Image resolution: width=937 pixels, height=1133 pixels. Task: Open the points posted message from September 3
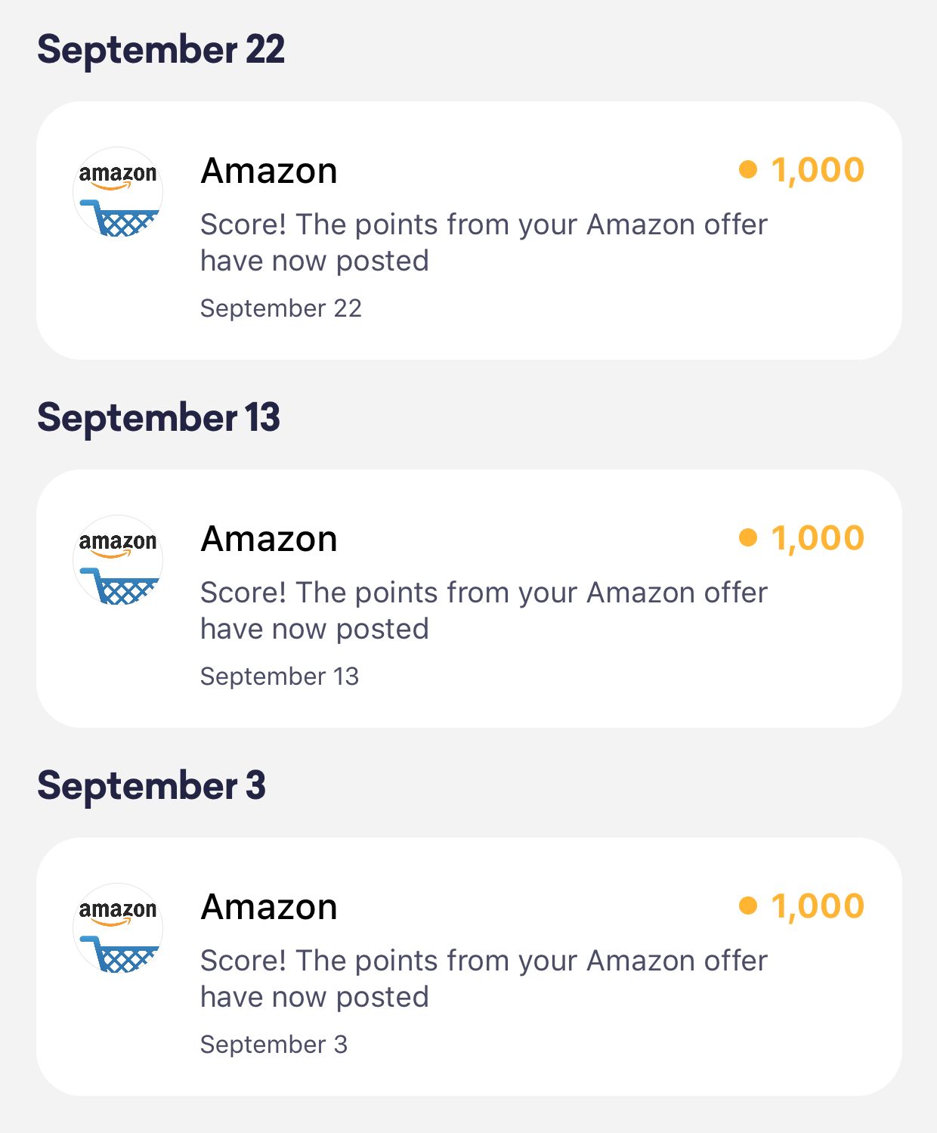click(484, 979)
